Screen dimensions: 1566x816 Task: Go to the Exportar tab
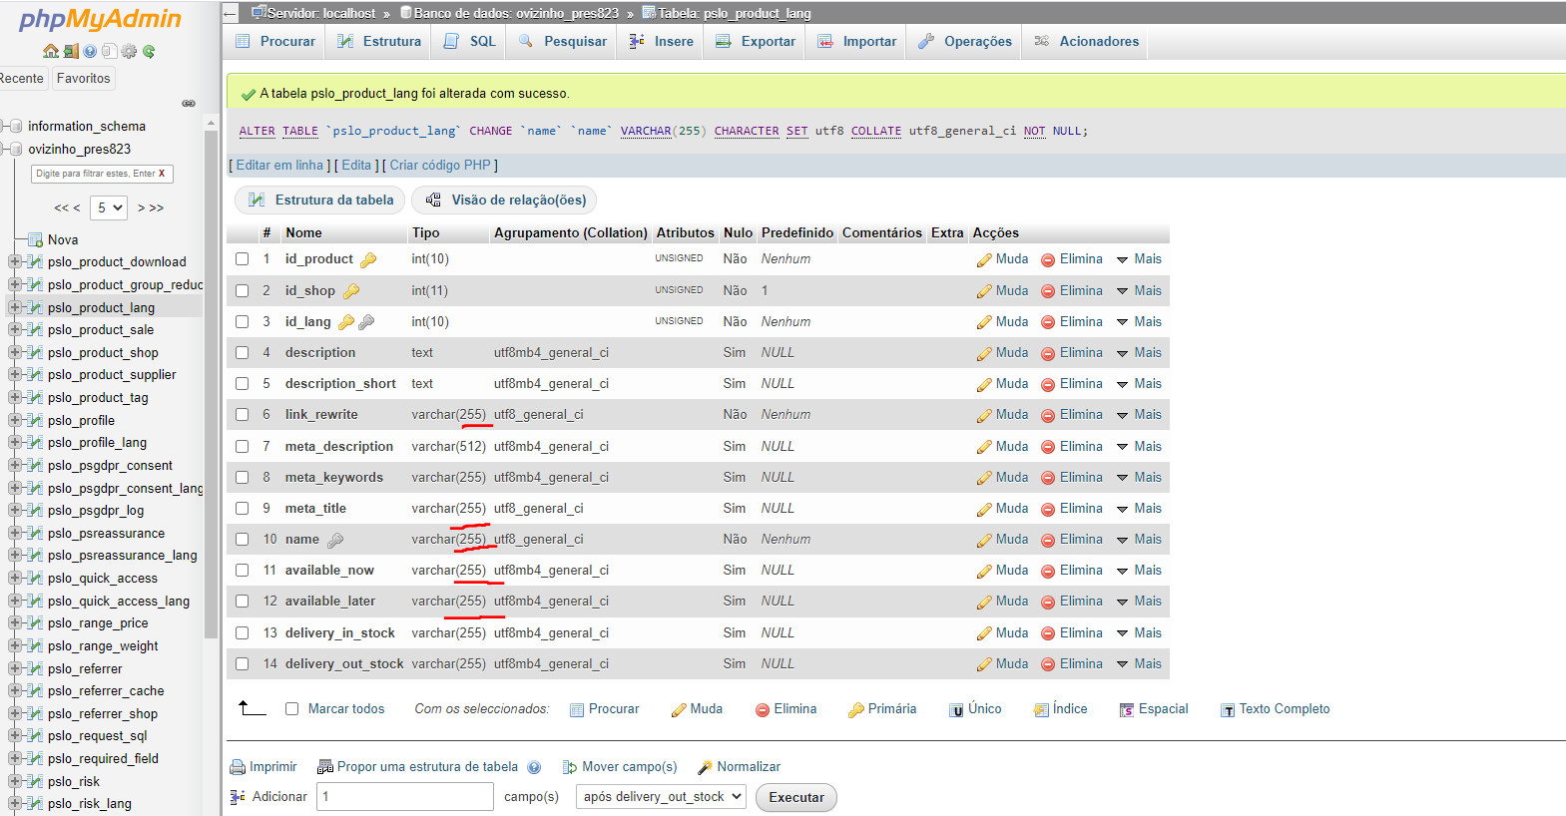click(x=756, y=41)
